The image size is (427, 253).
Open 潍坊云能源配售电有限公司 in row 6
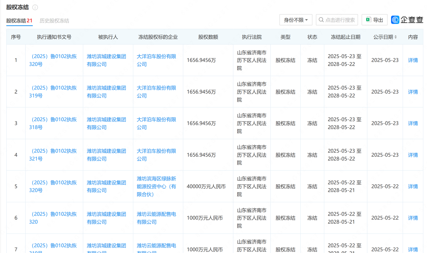[156, 218]
